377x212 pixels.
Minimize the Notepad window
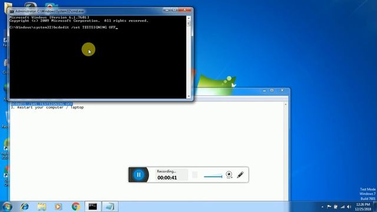pos(264,91)
